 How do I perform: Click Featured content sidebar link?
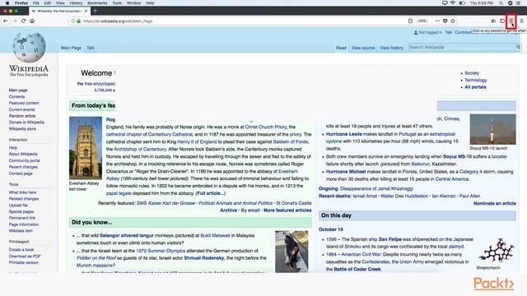[x=24, y=103]
